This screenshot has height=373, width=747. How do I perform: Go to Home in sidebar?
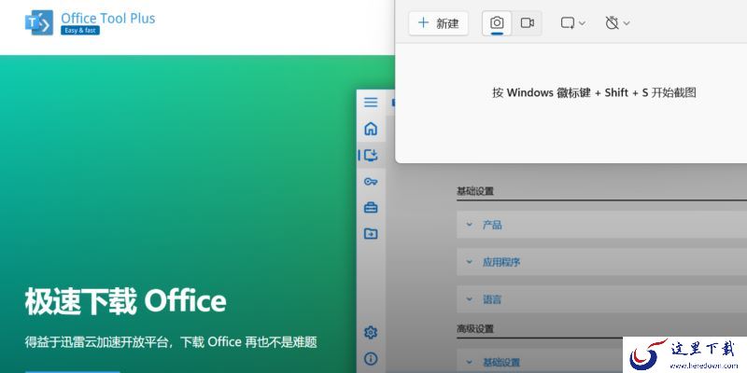coord(371,129)
